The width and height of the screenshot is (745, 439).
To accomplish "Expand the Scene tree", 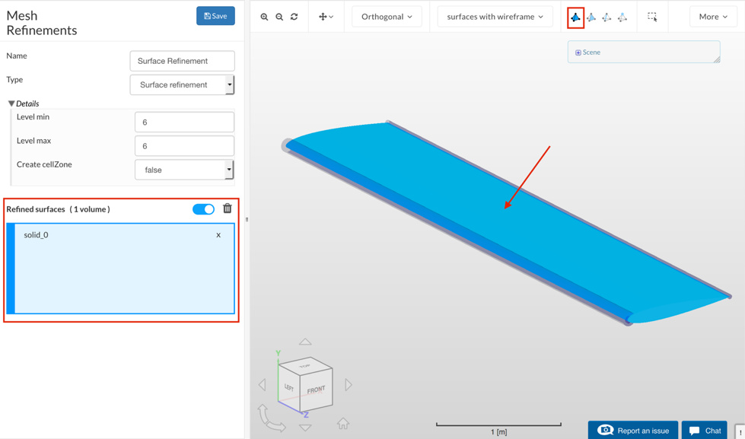I will [578, 52].
